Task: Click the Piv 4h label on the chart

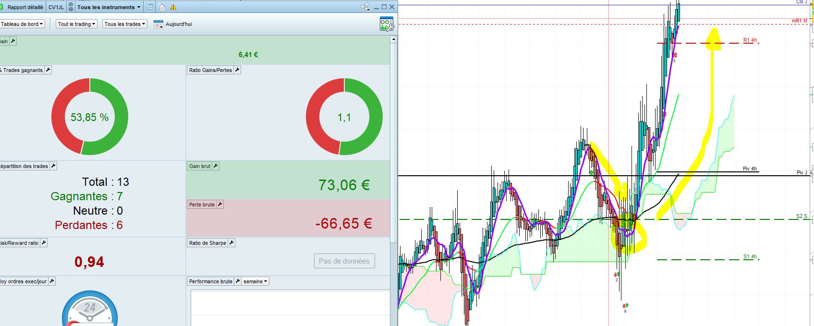Action: [x=750, y=169]
